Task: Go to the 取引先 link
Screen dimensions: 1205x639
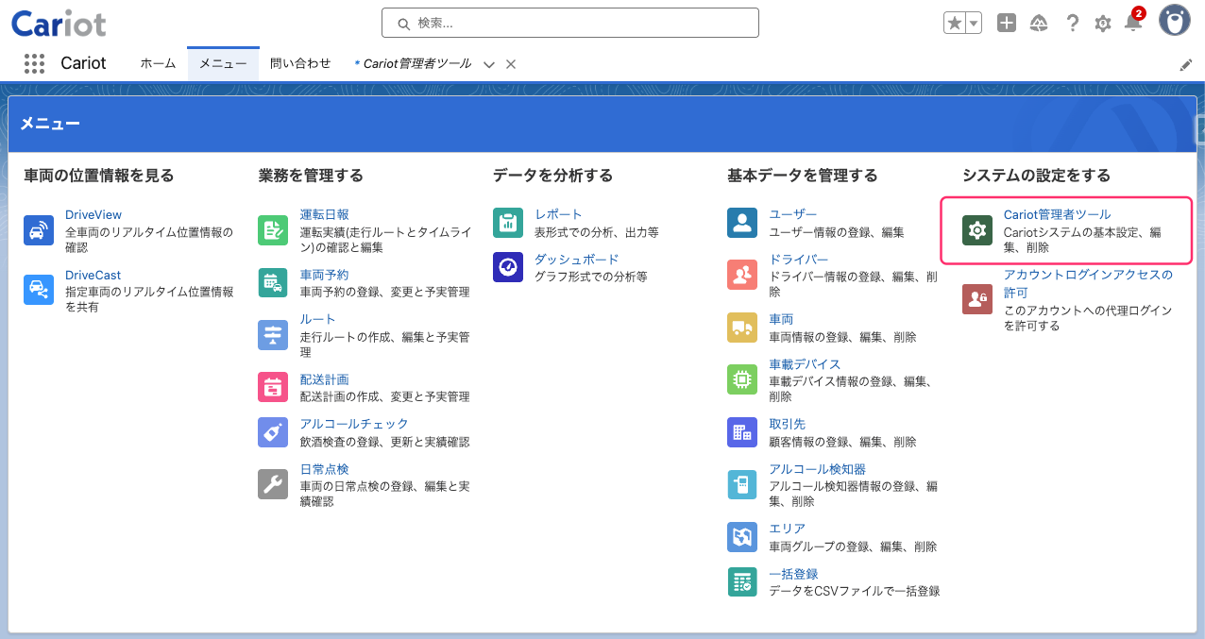Action: point(788,424)
